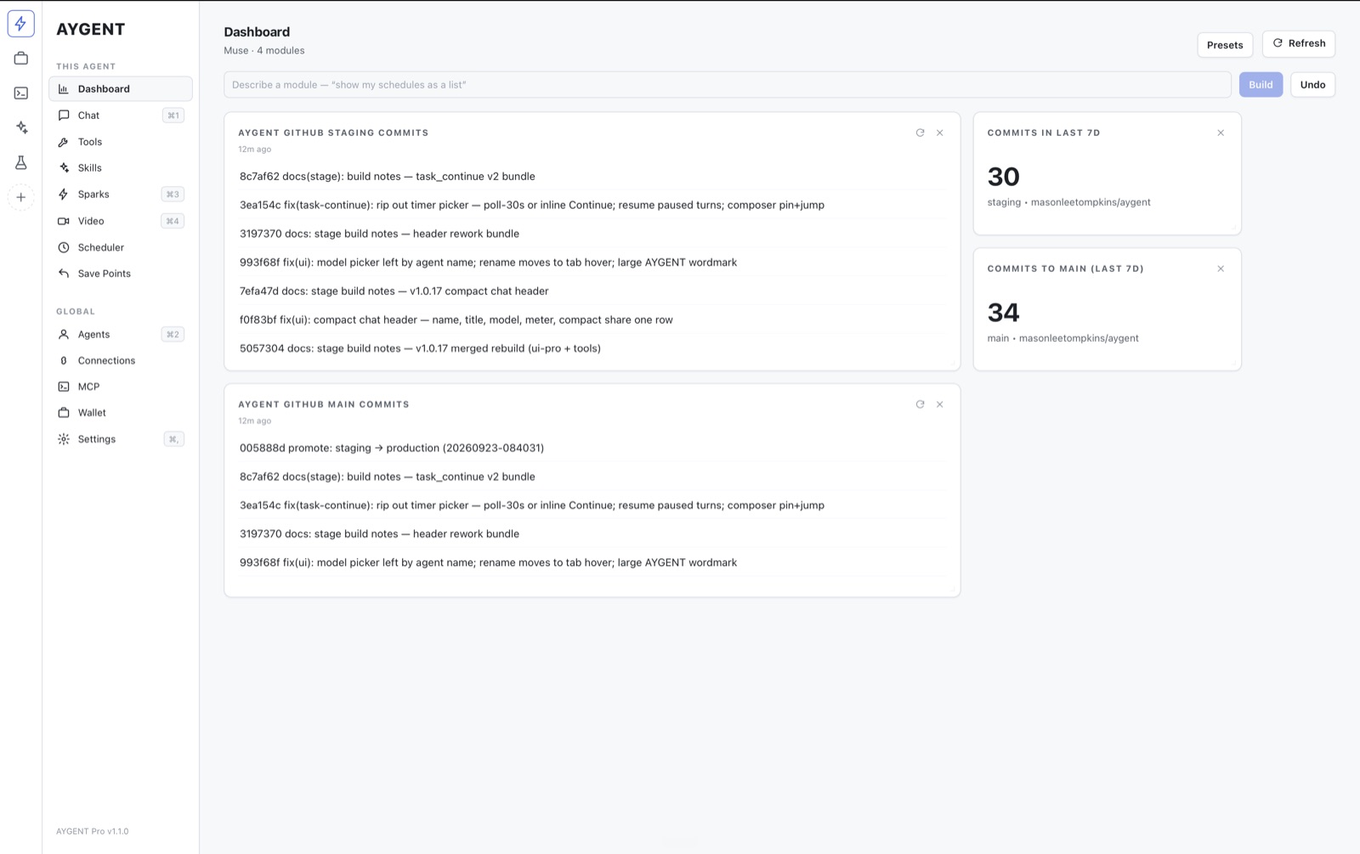Open Video in the sidebar
1360x854 pixels.
tap(121, 221)
